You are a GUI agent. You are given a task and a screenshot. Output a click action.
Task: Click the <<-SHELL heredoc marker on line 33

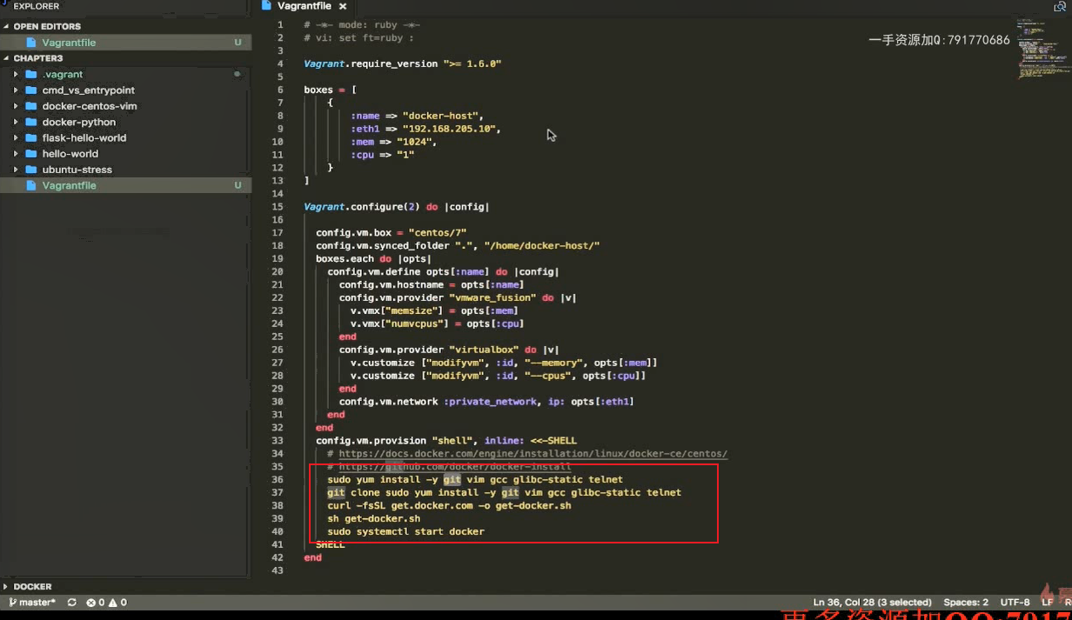pyautogui.click(x=553, y=441)
